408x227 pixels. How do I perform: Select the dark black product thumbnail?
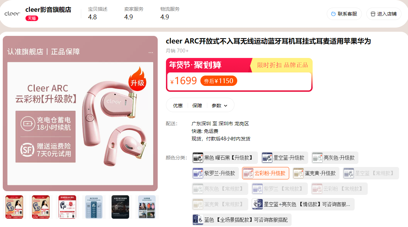120,207
